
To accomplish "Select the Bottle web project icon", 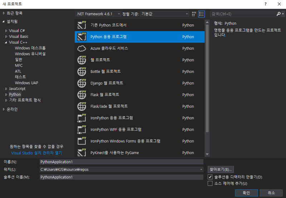I will point(82,71).
